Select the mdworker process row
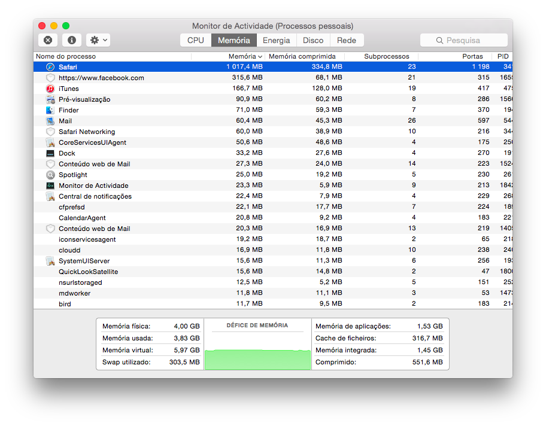The width and height of the screenshot is (546, 426). 273,293
